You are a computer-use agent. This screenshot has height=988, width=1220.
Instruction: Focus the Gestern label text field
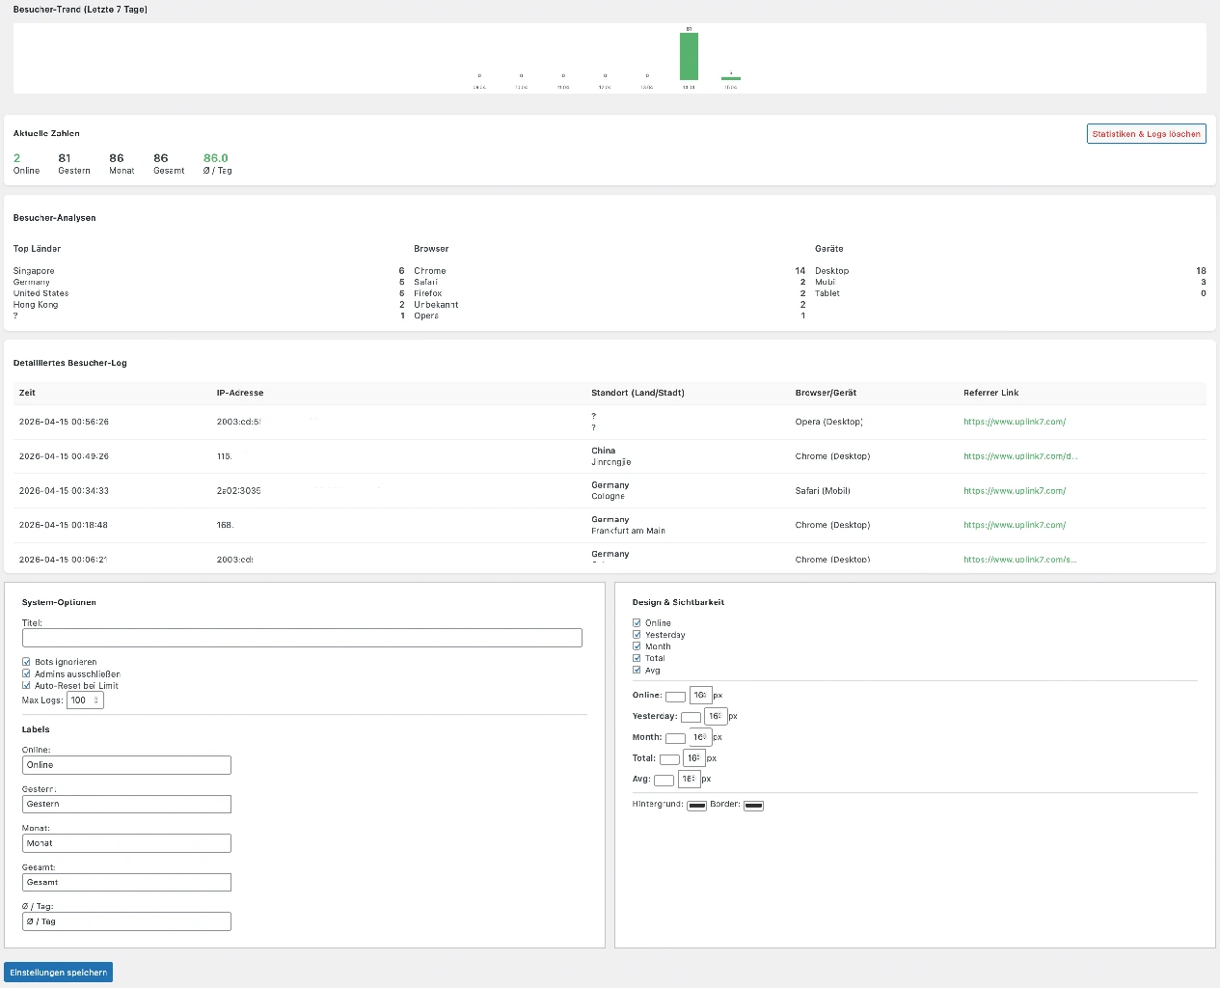[x=126, y=804]
